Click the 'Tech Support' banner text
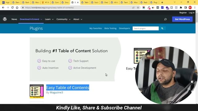Viewport: 198px width, 111px height. (81, 61)
